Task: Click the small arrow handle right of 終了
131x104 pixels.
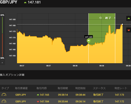Action: click(115, 18)
